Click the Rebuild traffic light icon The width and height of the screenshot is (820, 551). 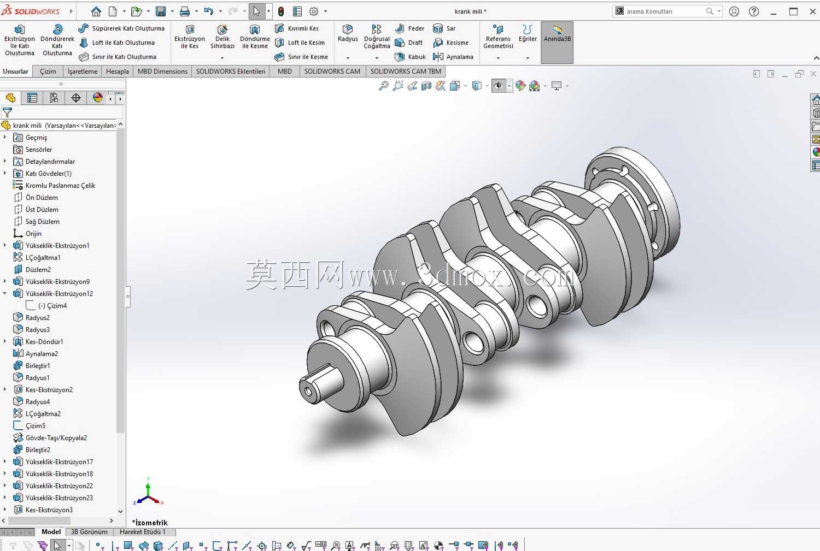(x=281, y=11)
